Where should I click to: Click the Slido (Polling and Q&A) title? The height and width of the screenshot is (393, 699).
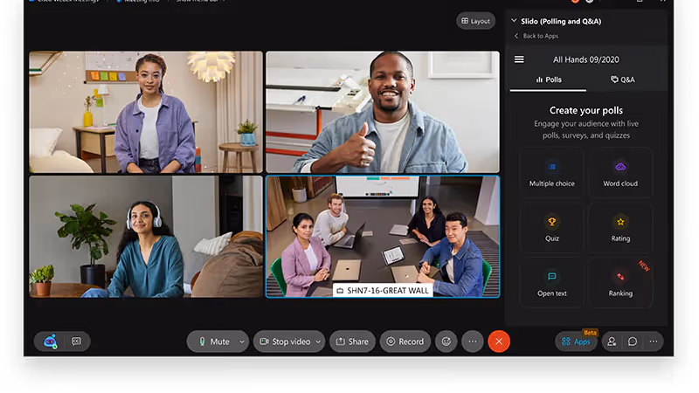[x=561, y=21]
